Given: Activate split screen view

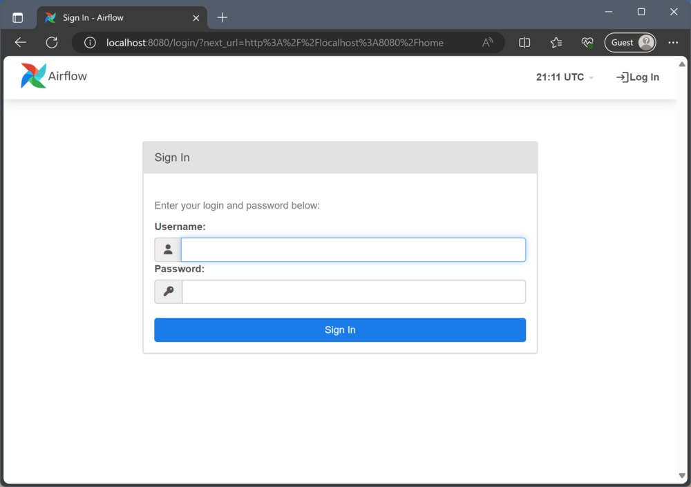Looking at the screenshot, I should point(524,42).
